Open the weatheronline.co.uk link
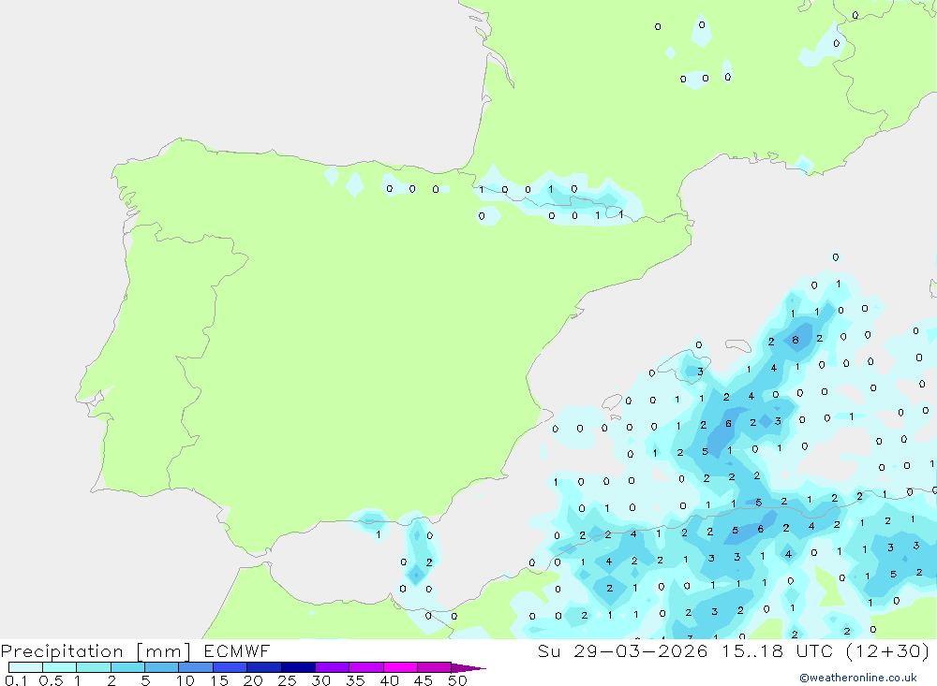 (x=858, y=678)
